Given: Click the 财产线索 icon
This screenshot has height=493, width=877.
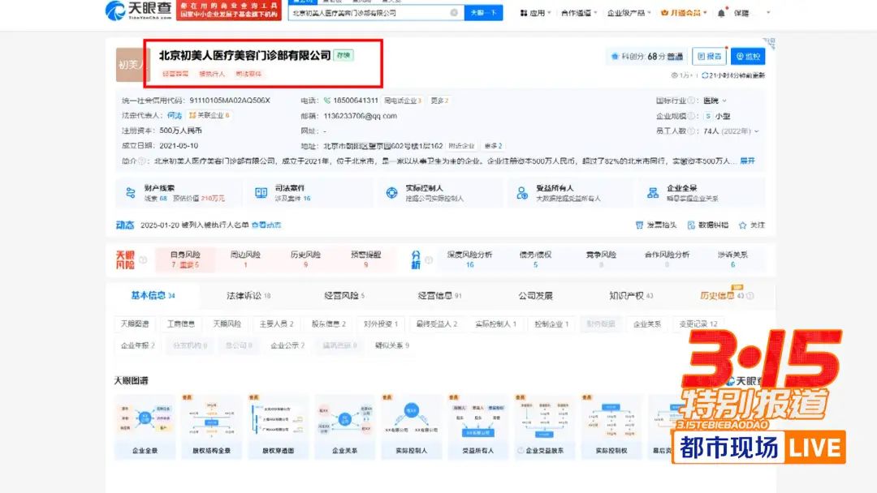Looking at the screenshot, I should [130, 193].
